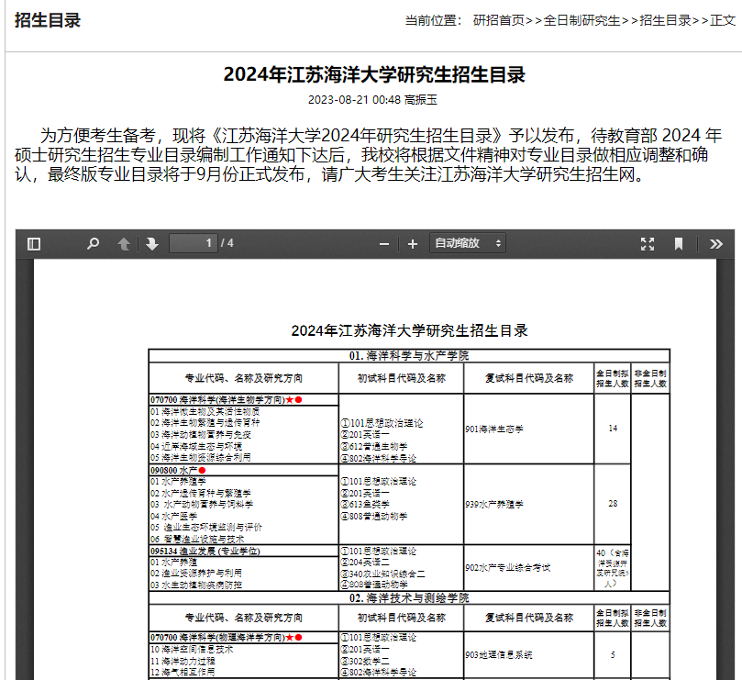Image resolution: width=742 pixels, height=680 pixels.
Task: Toggle the PDF viewer sidebar
Action: click(x=34, y=244)
